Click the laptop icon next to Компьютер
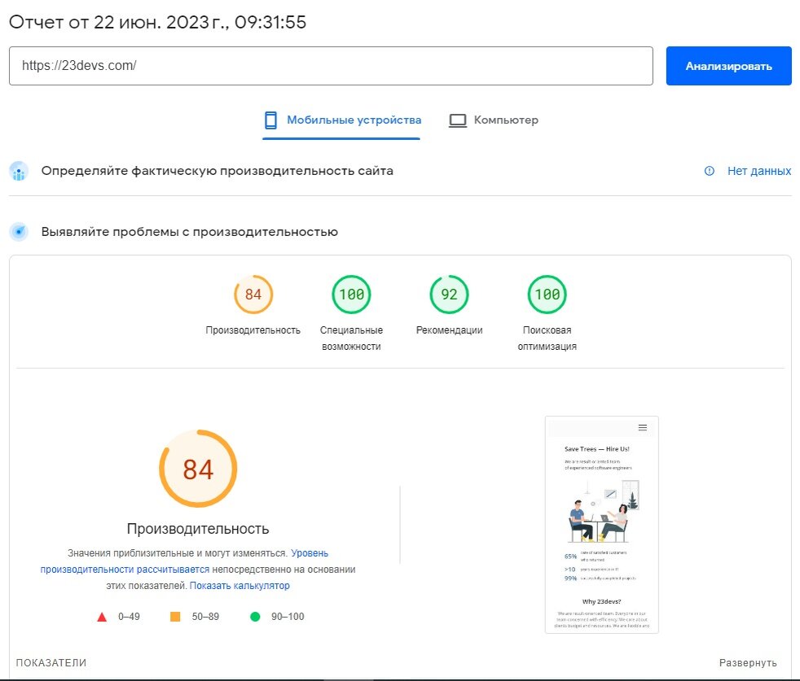 pos(458,120)
